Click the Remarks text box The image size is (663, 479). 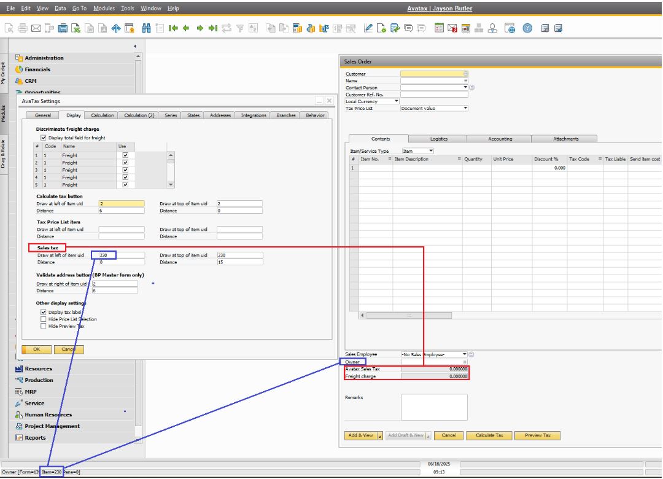[434, 407]
